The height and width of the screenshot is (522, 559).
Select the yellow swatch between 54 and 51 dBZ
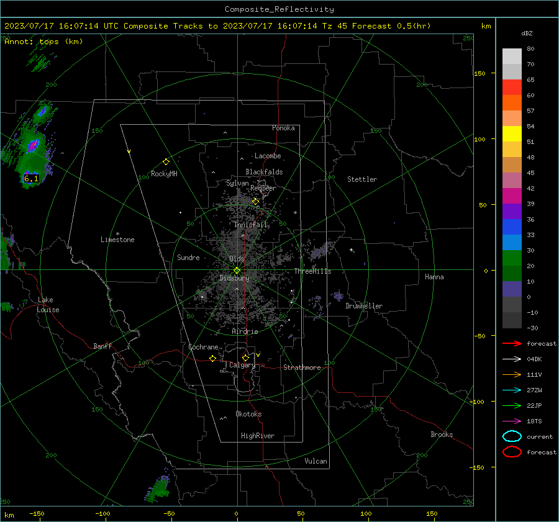point(512,134)
